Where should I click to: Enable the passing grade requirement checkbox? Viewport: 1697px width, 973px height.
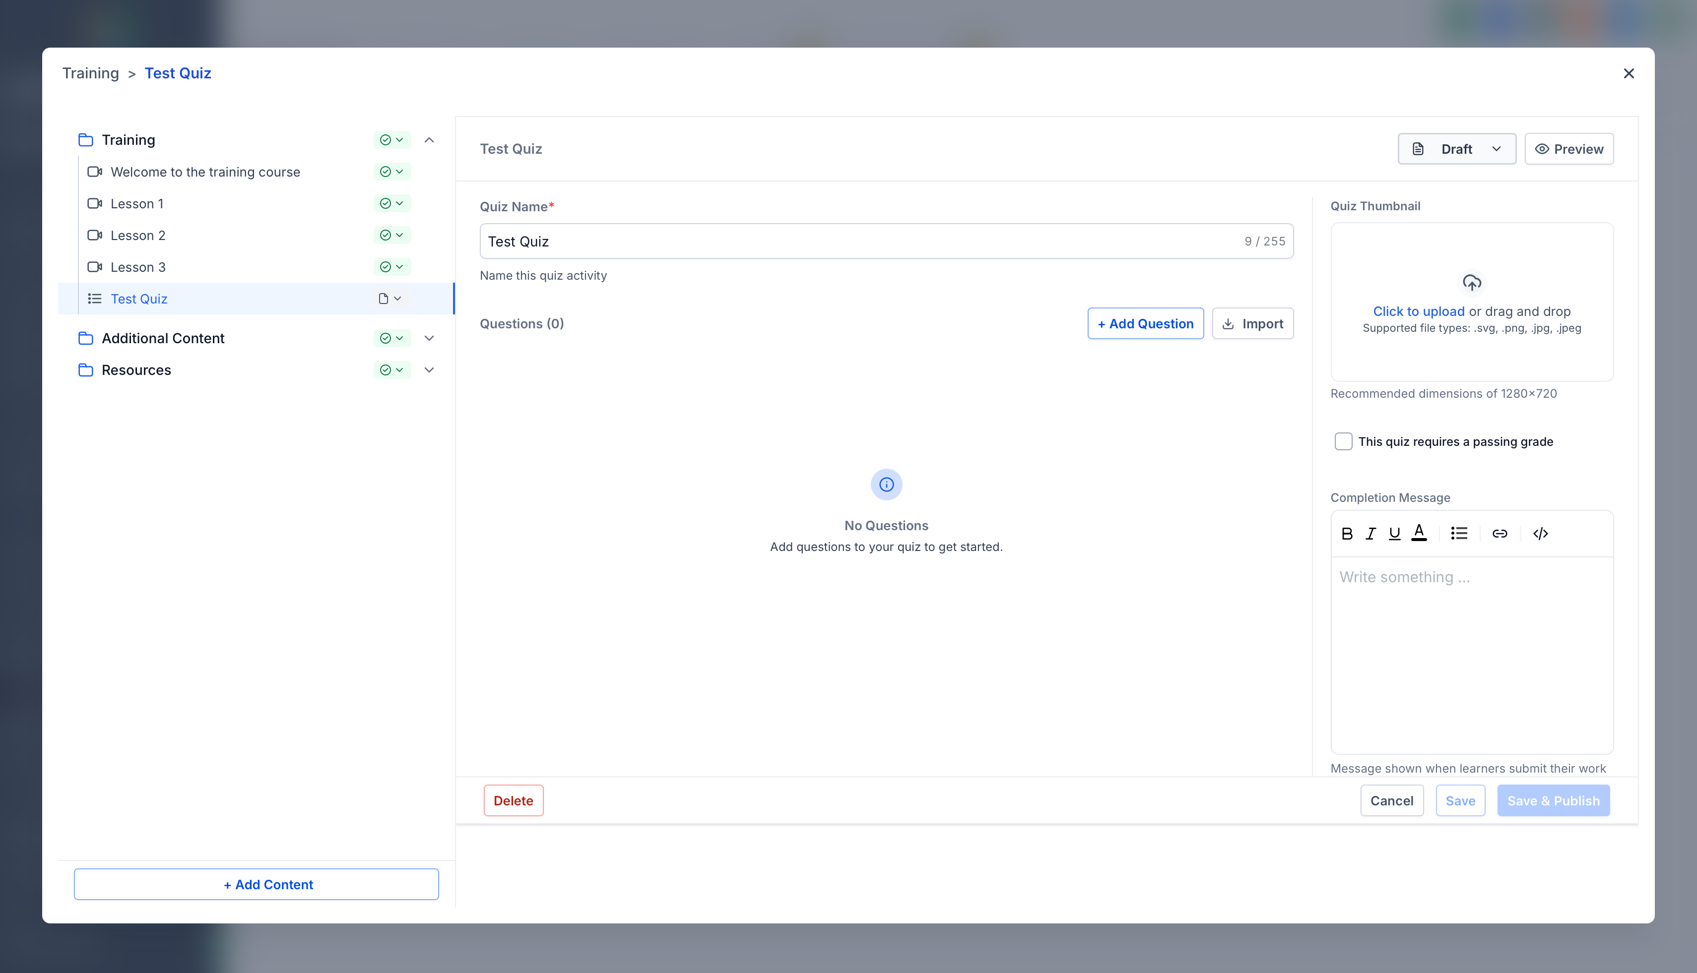tap(1343, 441)
